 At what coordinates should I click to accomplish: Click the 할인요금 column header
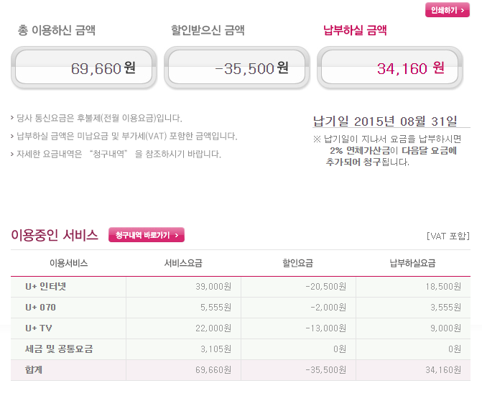click(298, 263)
